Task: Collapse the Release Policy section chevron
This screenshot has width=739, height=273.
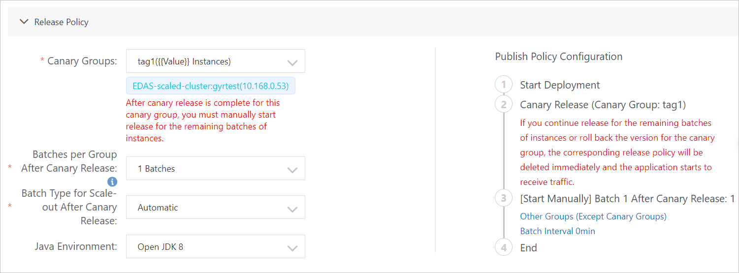Action: (x=23, y=22)
